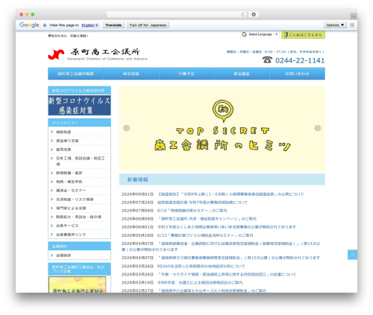Click the lock icon in translate bar
Screen dimensions: 373x315
pos(45,25)
